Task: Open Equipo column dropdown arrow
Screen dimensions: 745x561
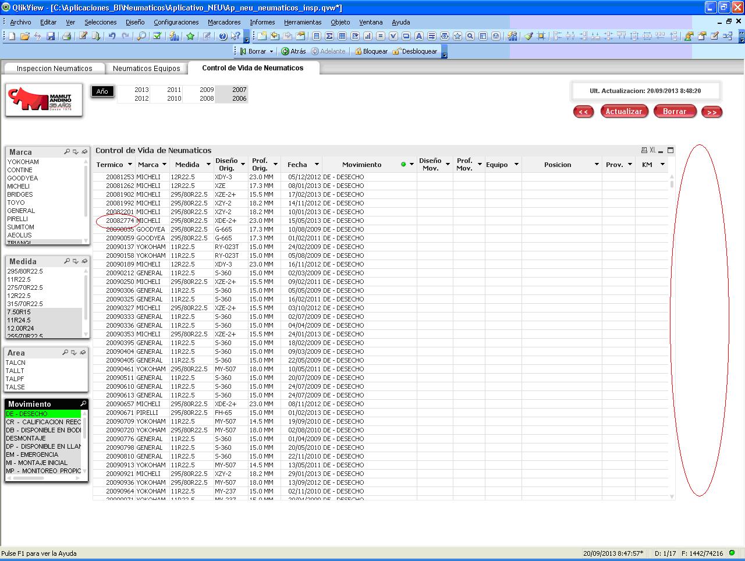Action: (x=516, y=165)
